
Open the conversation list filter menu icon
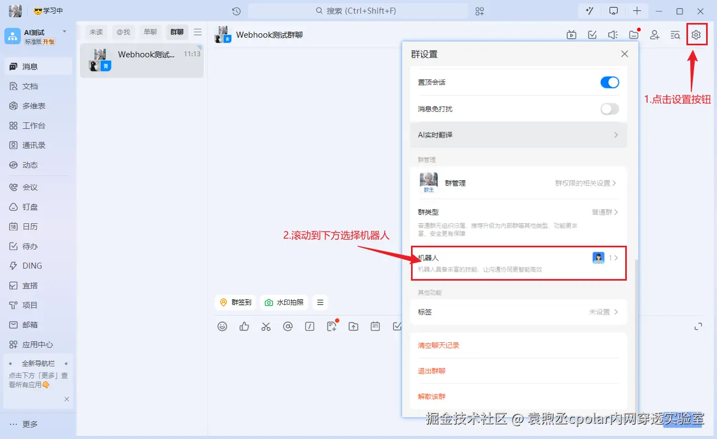(198, 32)
